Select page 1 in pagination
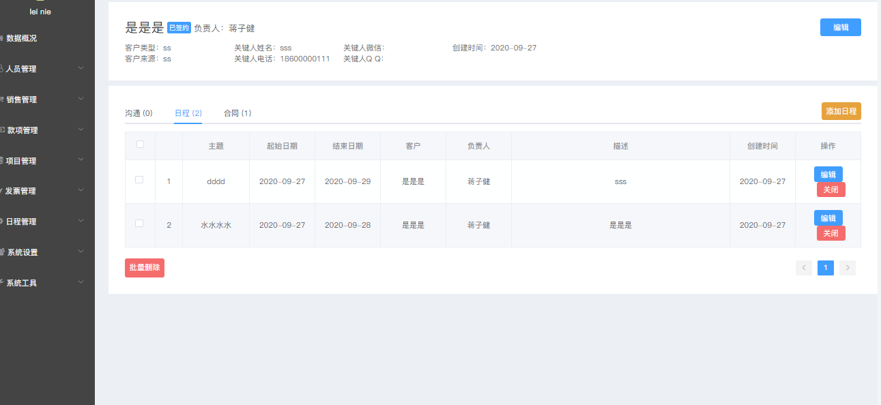Image resolution: width=881 pixels, height=405 pixels. click(x=826, y=268)
